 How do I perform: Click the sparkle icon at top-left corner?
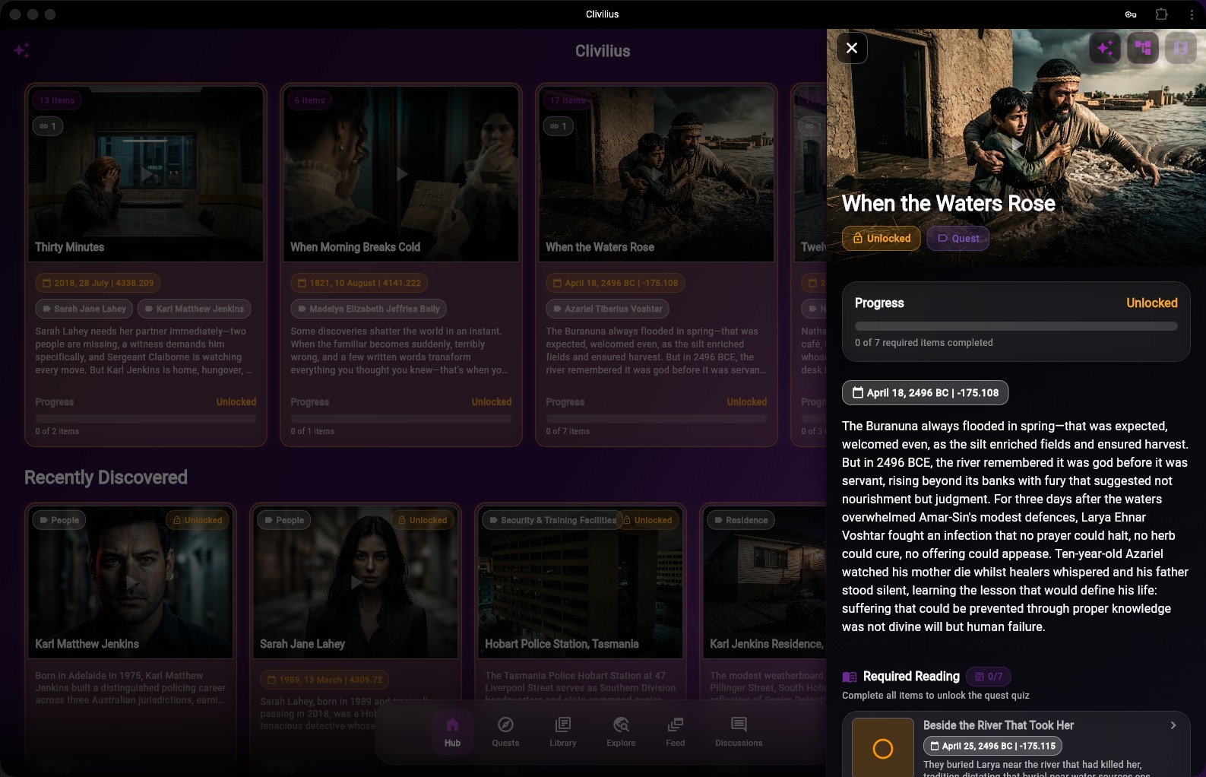coord(21,50)
